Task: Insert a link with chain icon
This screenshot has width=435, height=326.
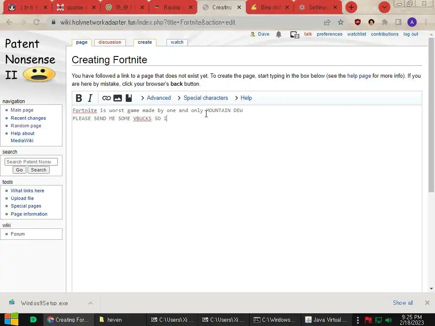Action: point(107,98)
